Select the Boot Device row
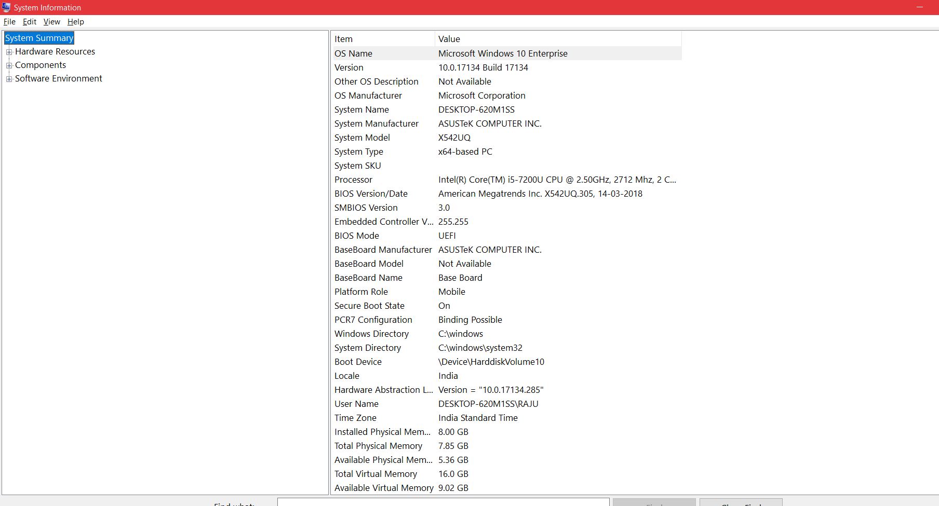This screenshot has height=506, width=939. (x=507, y=362)
